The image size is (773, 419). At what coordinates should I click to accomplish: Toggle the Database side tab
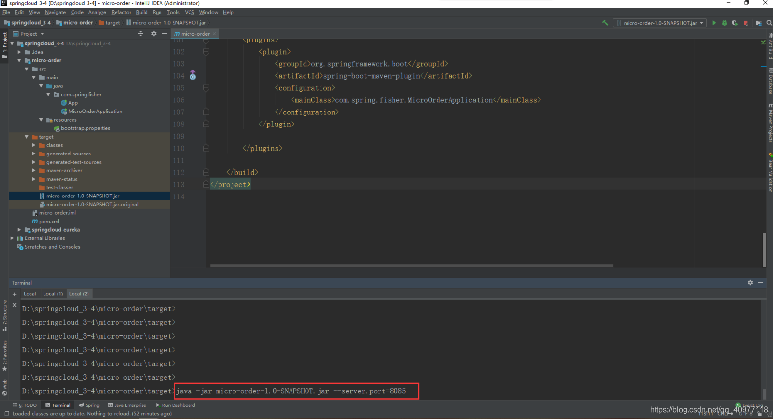tap(770, 81)
